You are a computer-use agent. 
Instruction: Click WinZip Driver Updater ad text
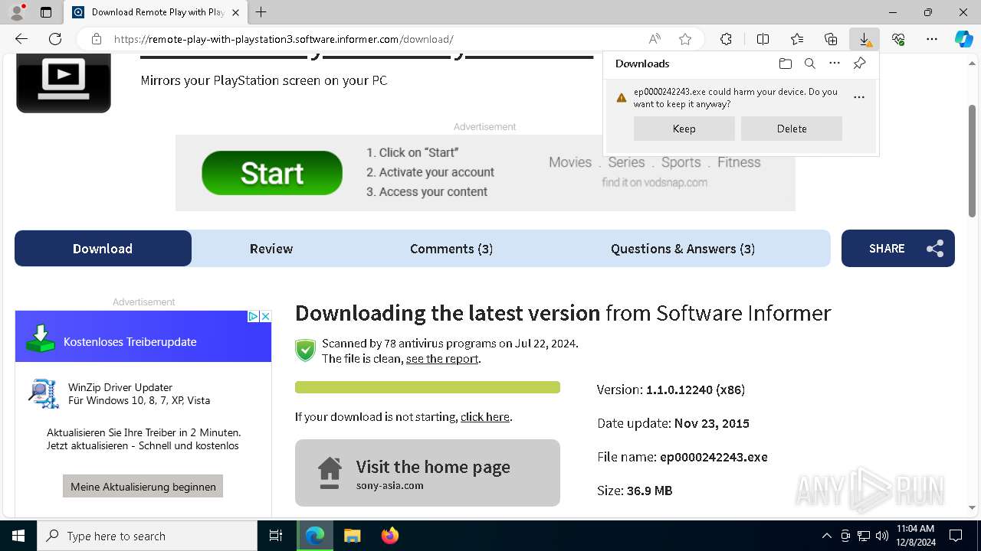[120, 387]
